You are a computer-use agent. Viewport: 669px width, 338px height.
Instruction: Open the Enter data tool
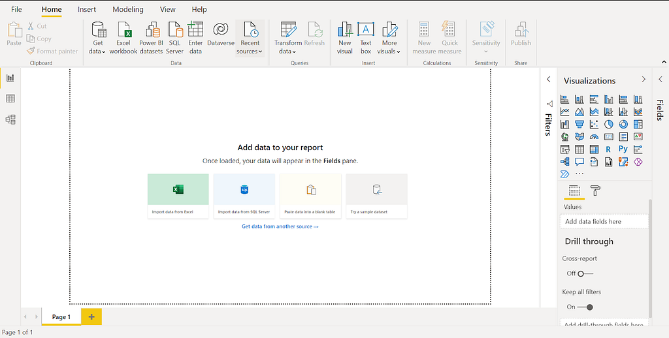195,38
